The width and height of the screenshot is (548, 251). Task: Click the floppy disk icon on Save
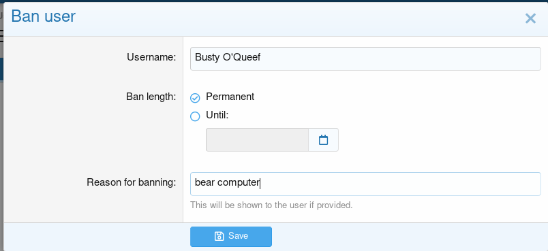[219, 236]
